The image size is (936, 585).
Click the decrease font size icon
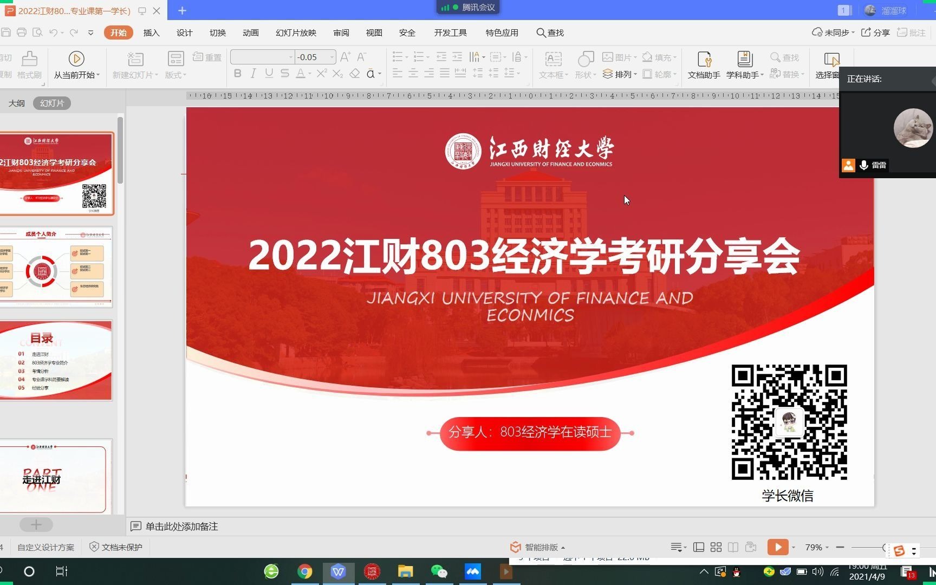coord(362,56)
